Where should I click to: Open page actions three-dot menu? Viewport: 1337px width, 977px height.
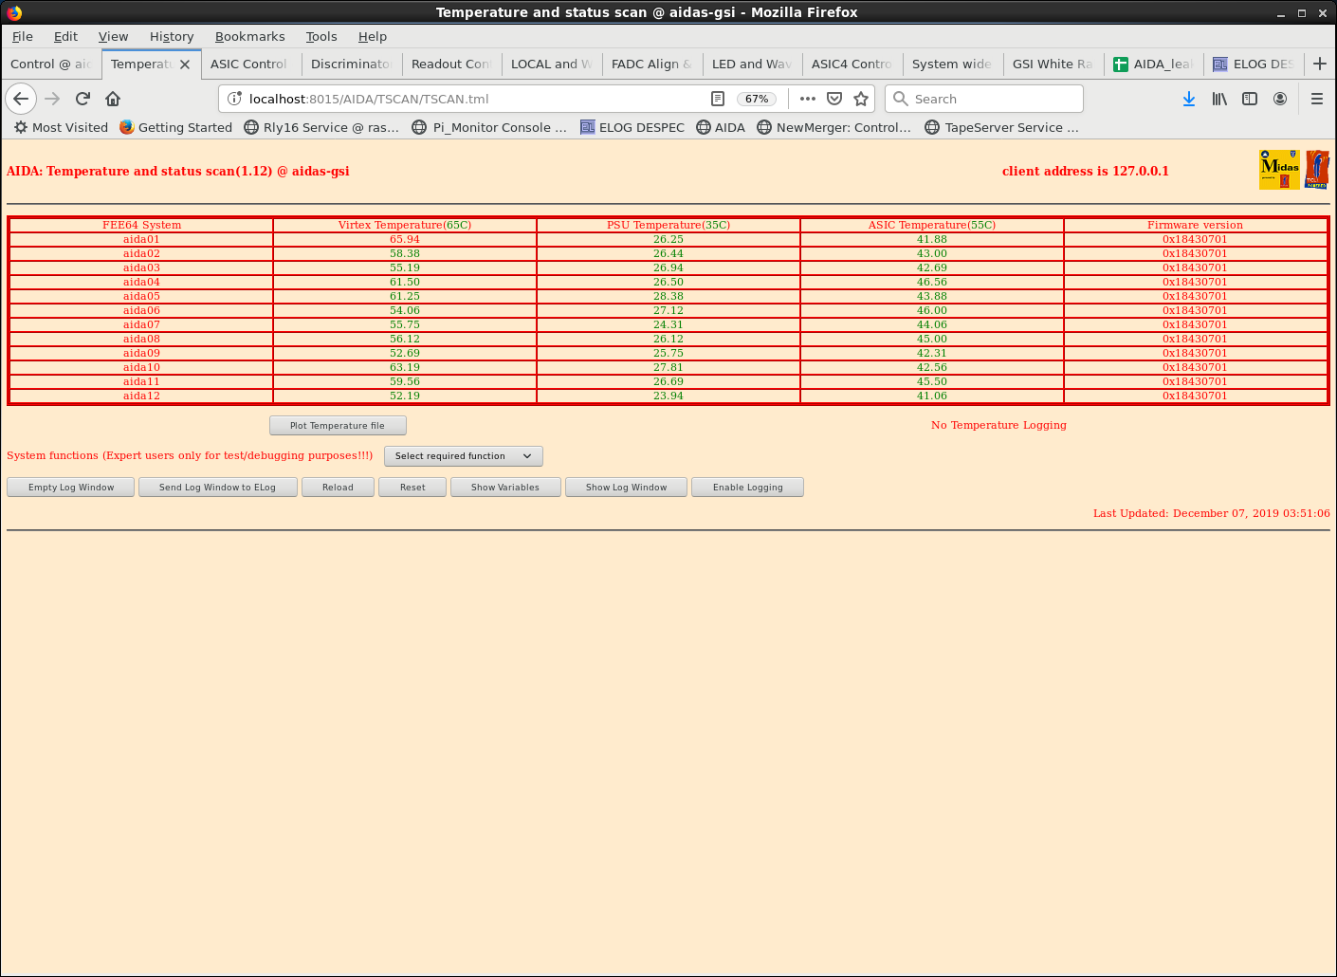click(x=808, y=99)
